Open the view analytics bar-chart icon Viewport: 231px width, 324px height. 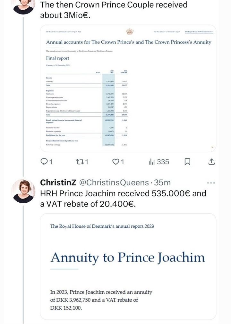[151, 162]
